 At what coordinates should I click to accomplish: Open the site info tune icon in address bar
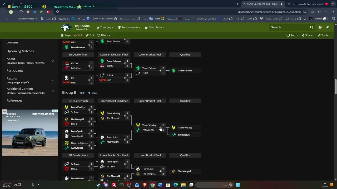(x=305, y=12)
